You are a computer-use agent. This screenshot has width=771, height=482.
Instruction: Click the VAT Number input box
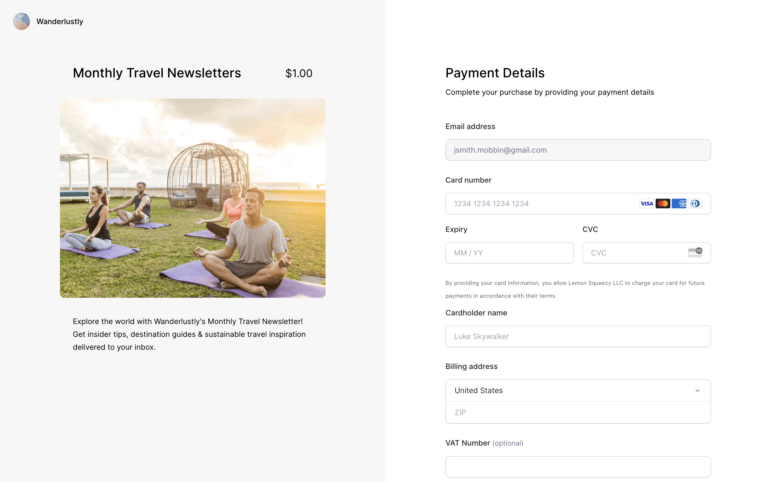(578, 467)
